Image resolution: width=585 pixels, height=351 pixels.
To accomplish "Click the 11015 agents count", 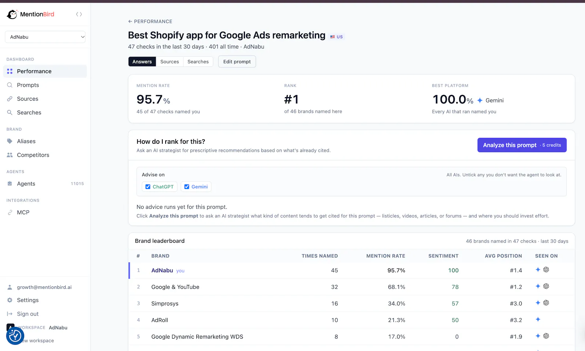I will (x=78, y=184).
